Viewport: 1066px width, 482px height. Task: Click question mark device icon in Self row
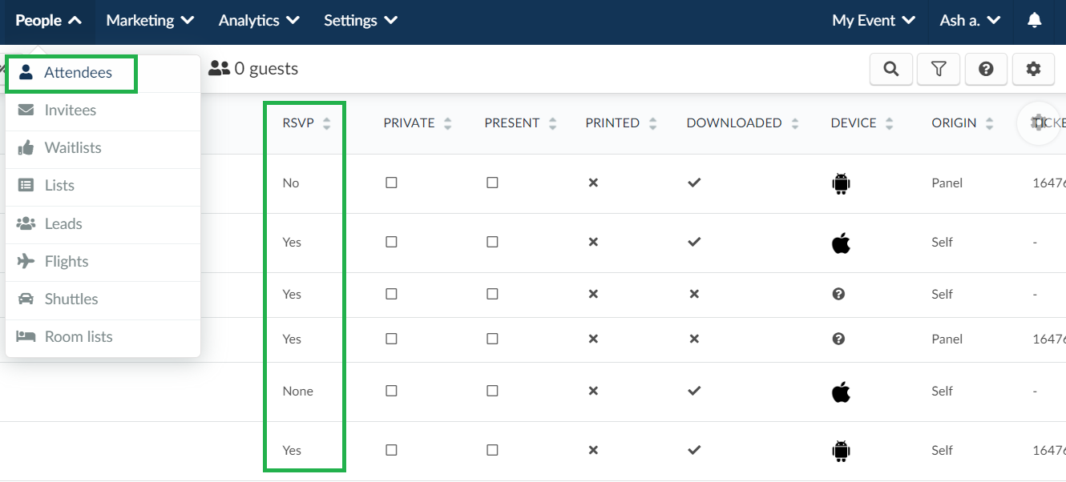[x=838, y=295]
